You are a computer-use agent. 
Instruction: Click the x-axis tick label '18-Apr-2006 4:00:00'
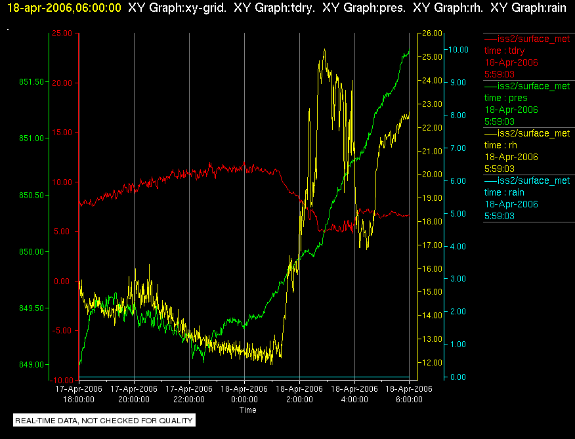coord(354,394)
